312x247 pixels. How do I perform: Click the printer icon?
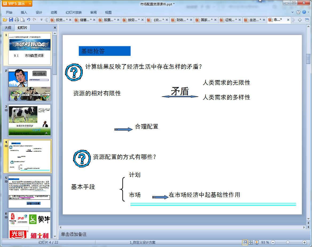17,20
